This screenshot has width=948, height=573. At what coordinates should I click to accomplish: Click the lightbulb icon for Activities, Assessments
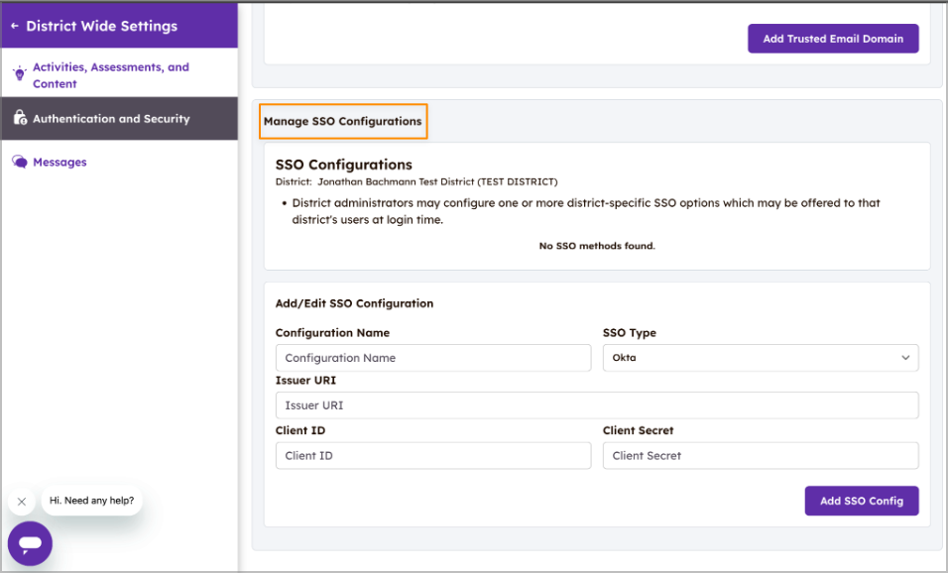click(x=19, y=74)
